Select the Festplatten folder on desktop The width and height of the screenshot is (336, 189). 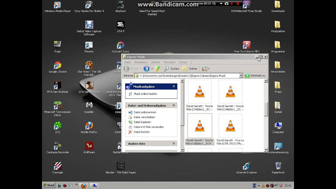pyautogui.click(x=278, y=27)
